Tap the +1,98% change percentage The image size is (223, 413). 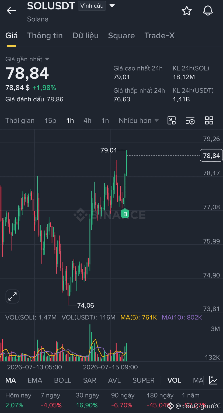44,88
